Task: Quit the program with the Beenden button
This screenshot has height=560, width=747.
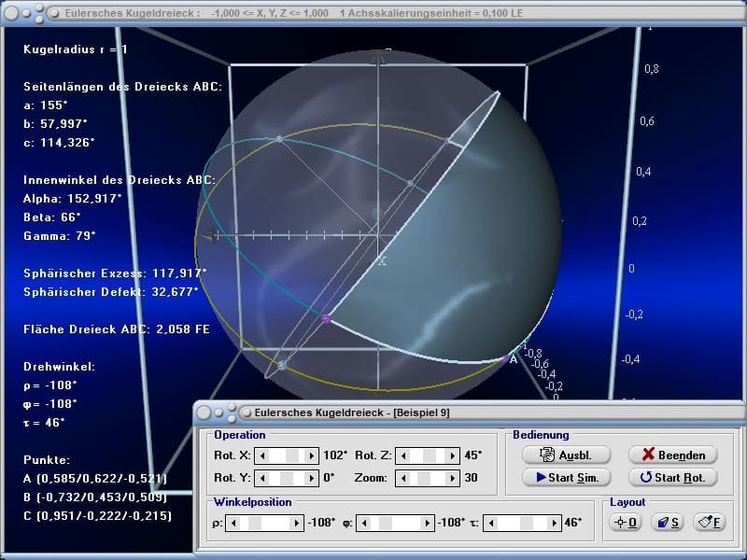Action: (x=672, y=455)
